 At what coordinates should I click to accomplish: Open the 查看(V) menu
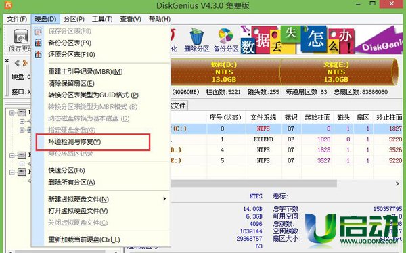click(131, 19)
